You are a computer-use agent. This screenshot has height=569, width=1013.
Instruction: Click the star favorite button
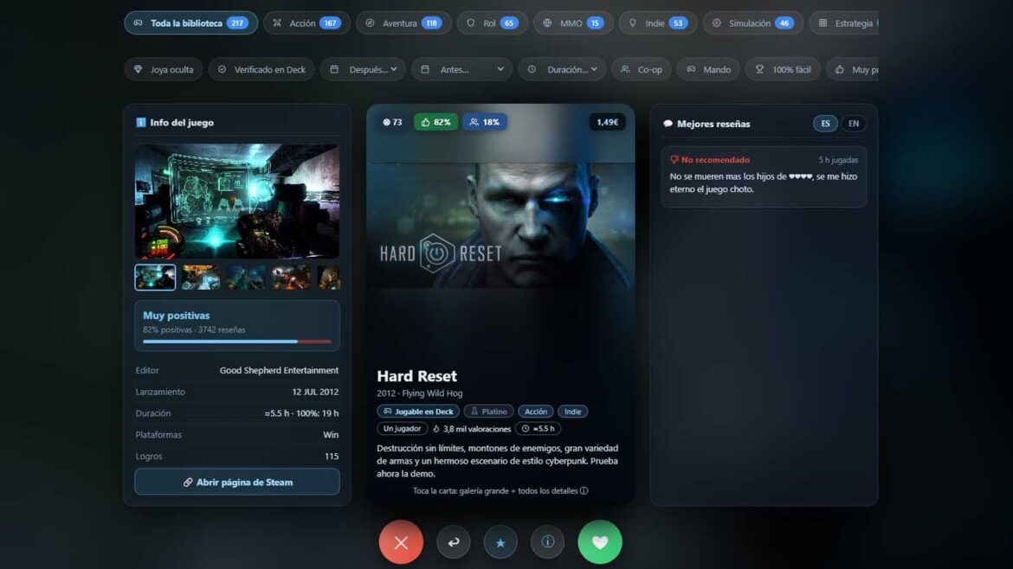click(x=500, y=542)
